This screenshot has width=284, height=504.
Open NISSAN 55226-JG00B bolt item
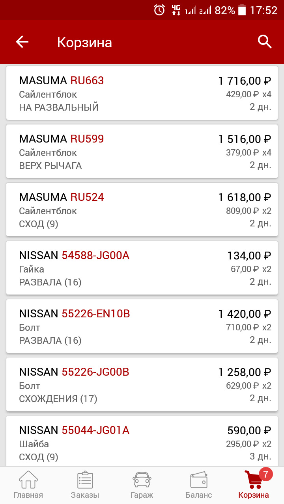point(142,384)
